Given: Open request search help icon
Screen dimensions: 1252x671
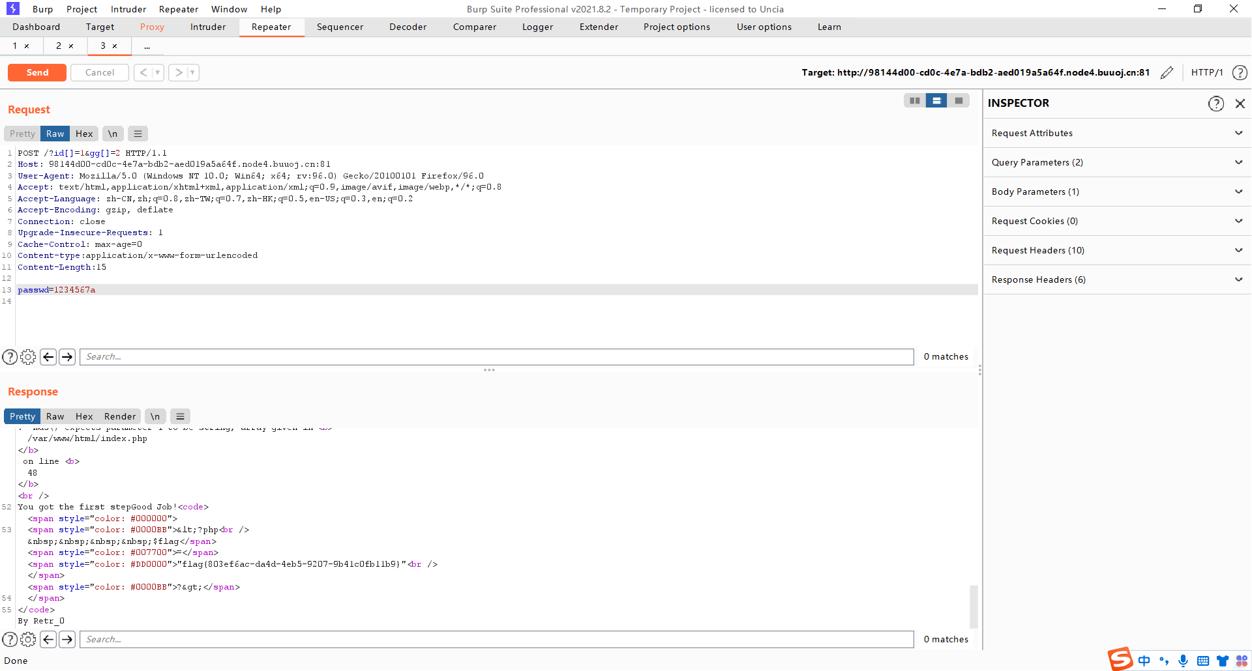Looking at the screenshot, I should [10, 356].
